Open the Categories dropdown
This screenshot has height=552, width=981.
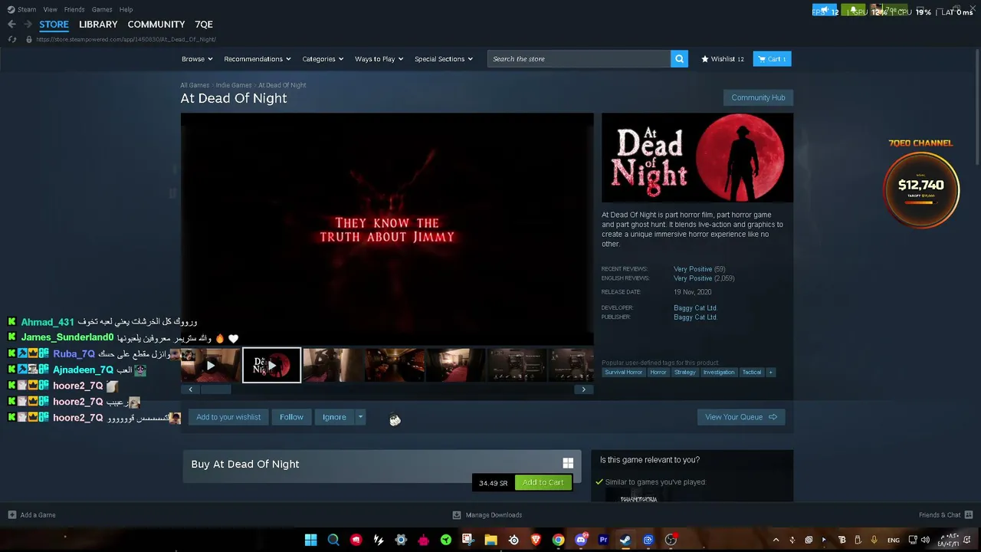323,59
